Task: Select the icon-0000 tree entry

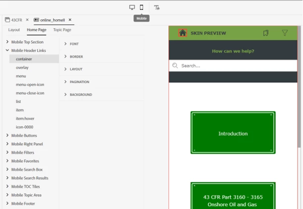Action: [x=25, y=127]
